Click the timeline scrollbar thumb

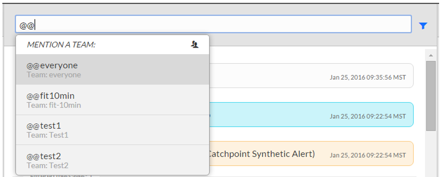click(431, 96)
